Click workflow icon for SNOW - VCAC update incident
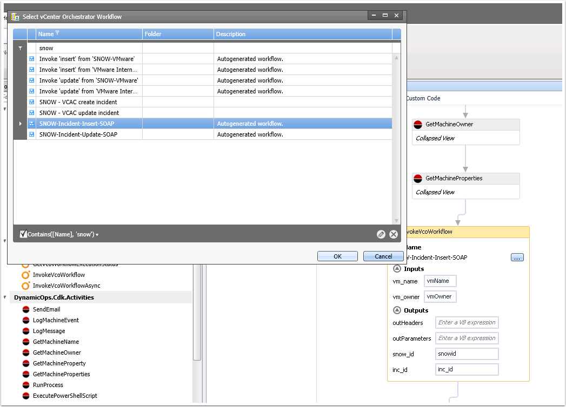This screenshot has width=566, height=407. 32,113
